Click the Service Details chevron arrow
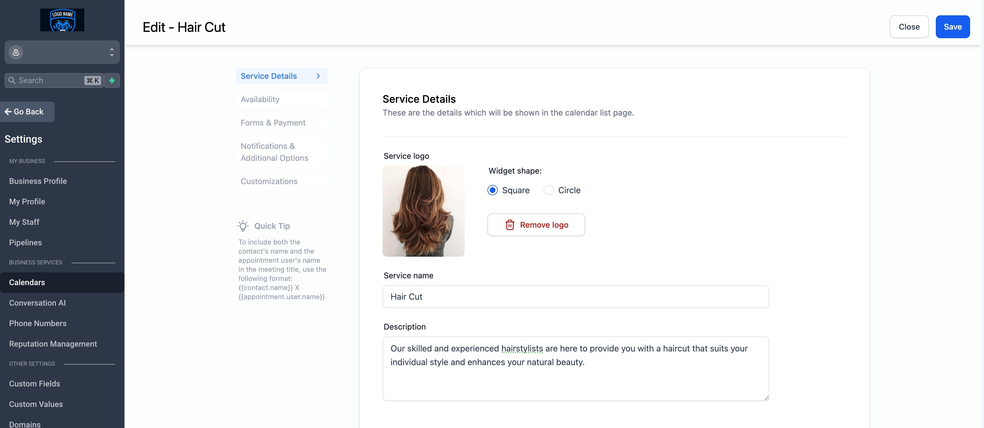Screen dimensions: 984x428 pos(318,76)
